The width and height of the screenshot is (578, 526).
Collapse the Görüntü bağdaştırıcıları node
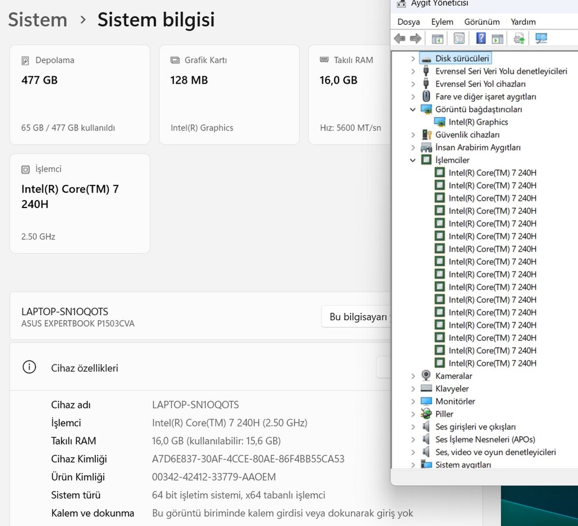pos(413,109)
